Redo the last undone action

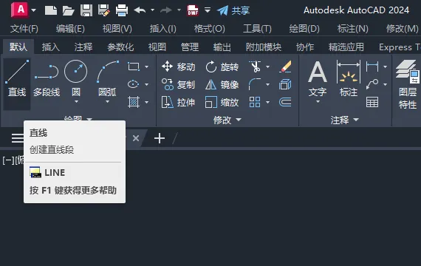pos(166,10)
